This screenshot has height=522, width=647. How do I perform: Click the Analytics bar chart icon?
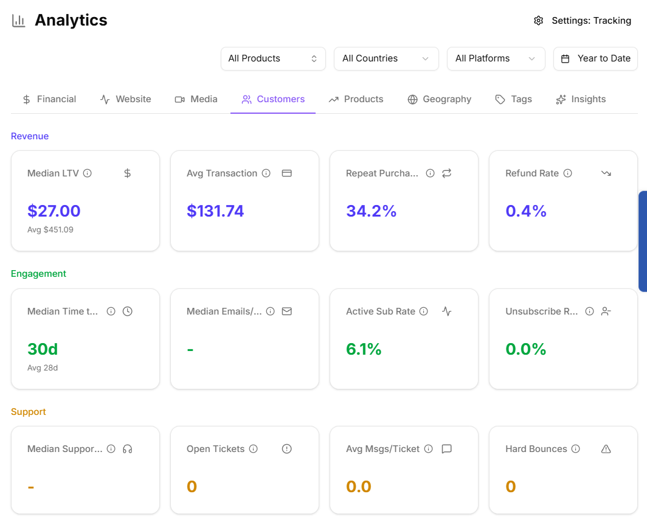[x=19, y=21]
